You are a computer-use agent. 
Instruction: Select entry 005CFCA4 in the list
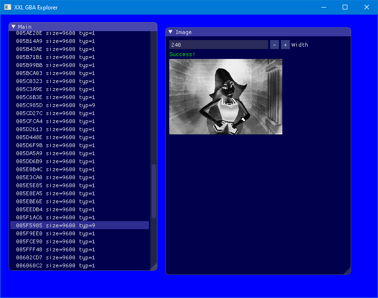click(x=80, y=121)
